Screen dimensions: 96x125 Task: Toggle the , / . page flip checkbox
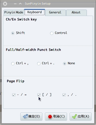click(x=64, y=95)
